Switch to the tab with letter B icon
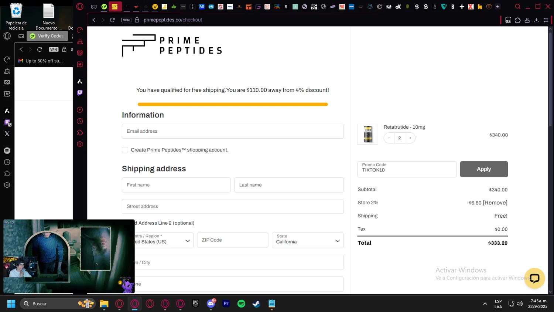 [x=453, y=7]
